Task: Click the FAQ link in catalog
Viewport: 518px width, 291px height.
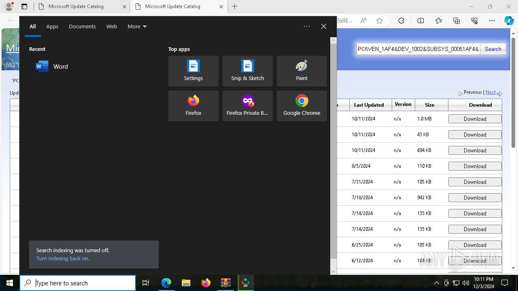Action: click(11, 64)
